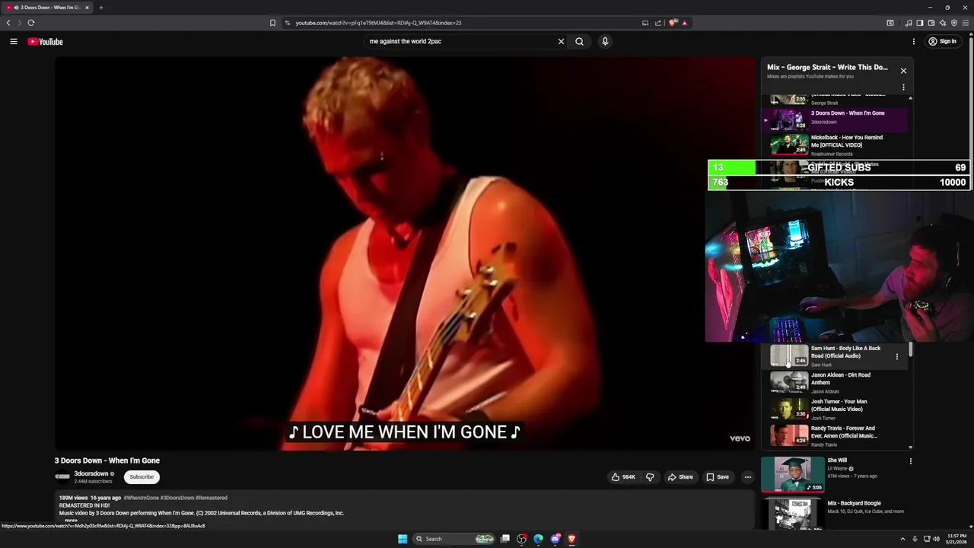
Task: Clear the search box with X
Action: pos(561,41)
